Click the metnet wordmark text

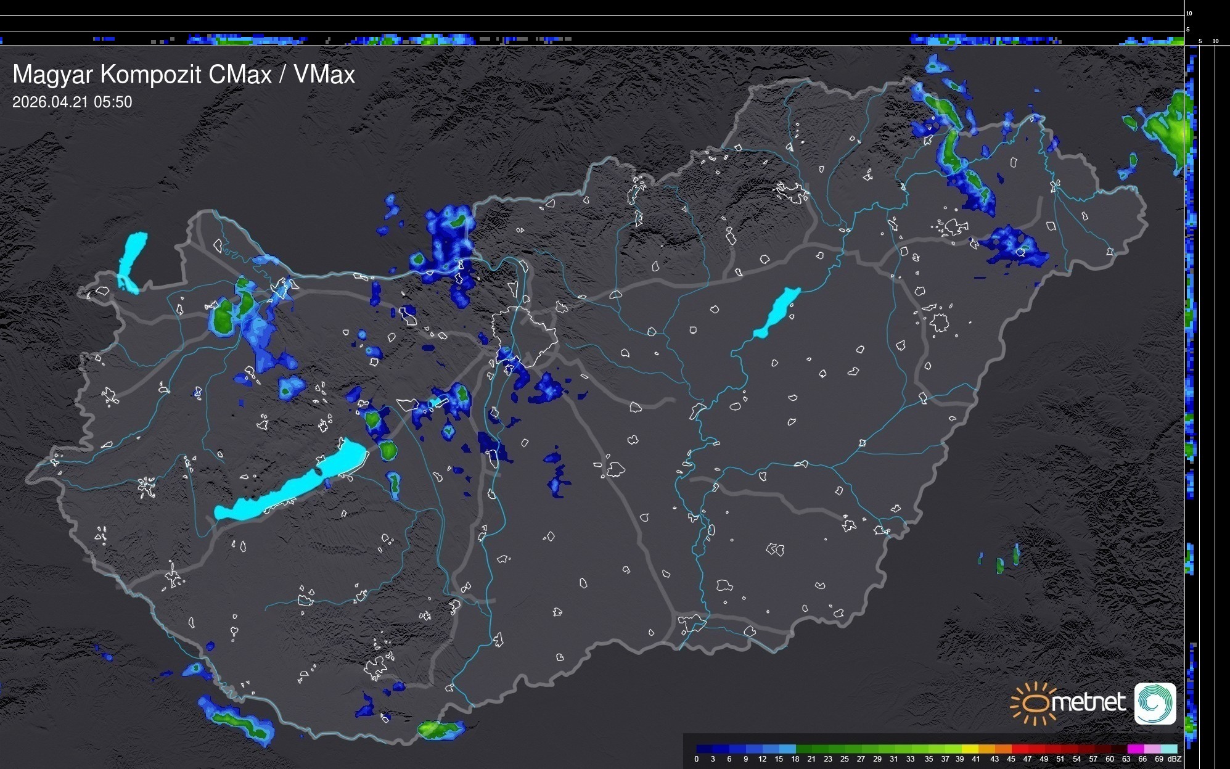click(1088, 702)
